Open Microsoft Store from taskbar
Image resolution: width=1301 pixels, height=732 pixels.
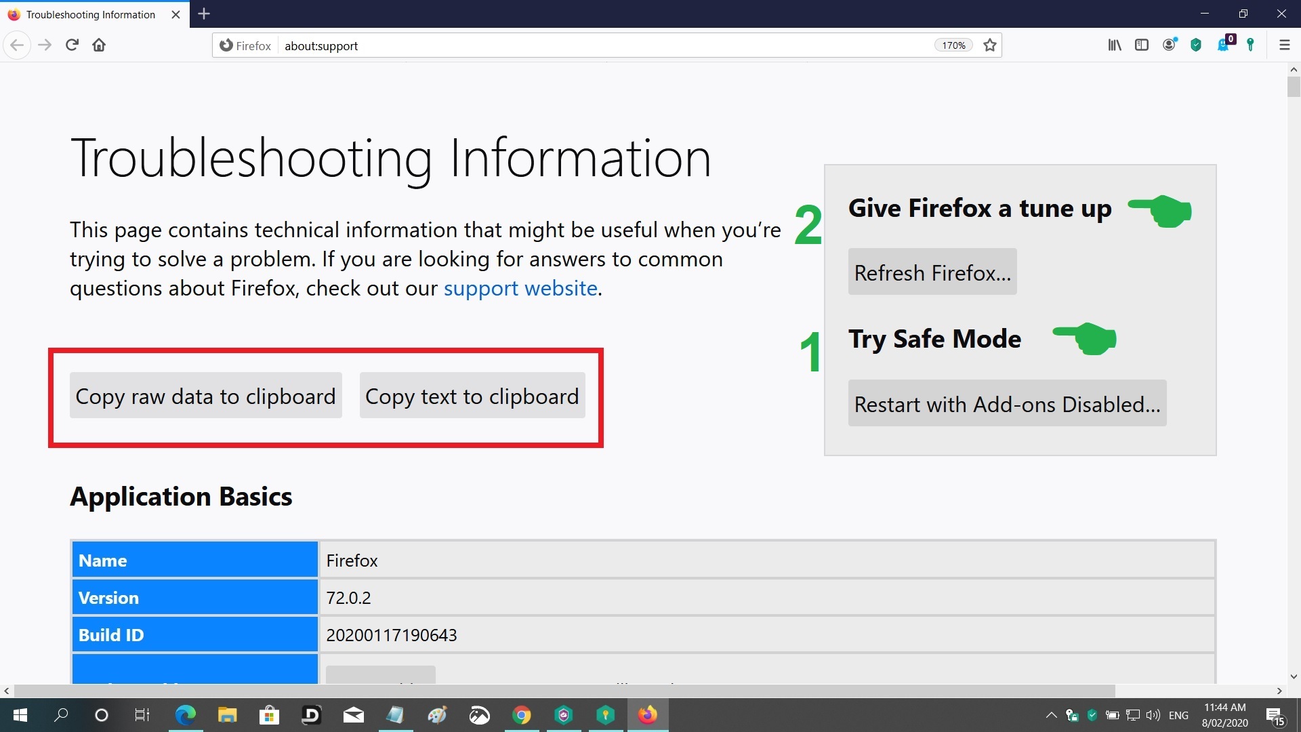pyautogui.click(x=269, y=715)
